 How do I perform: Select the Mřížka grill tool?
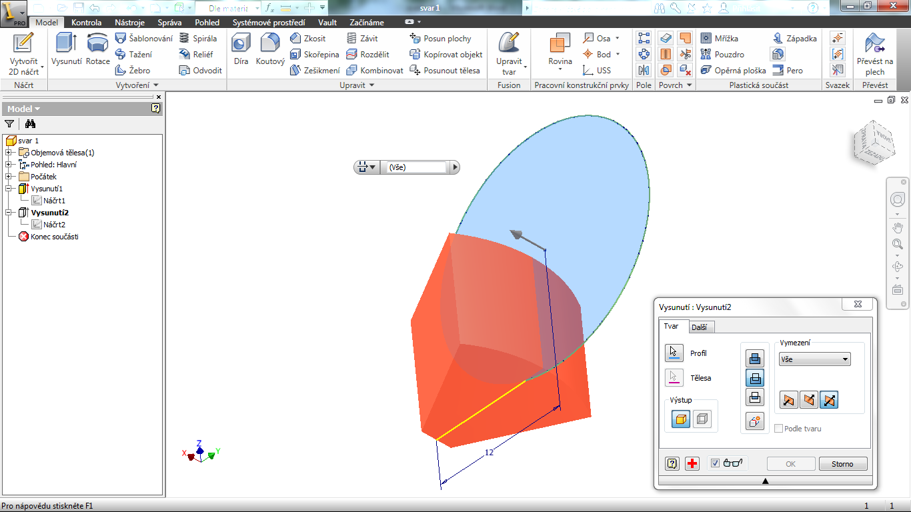pyautogui.click(x=719, y=39)
